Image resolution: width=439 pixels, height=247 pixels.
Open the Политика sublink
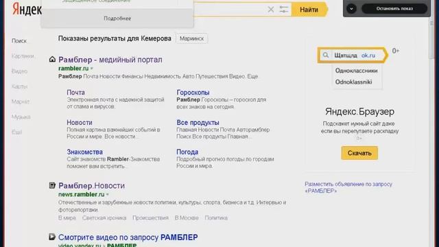(x=216, y=218)
